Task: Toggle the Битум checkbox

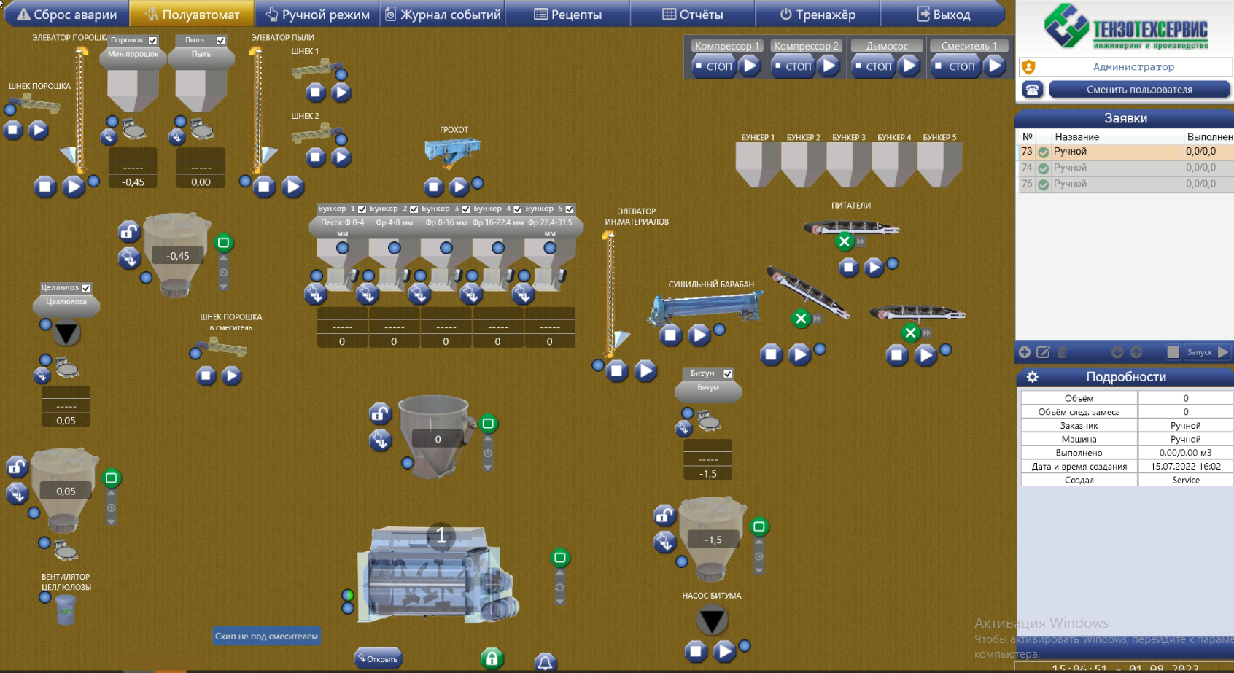Action: [x=727, y=374]
